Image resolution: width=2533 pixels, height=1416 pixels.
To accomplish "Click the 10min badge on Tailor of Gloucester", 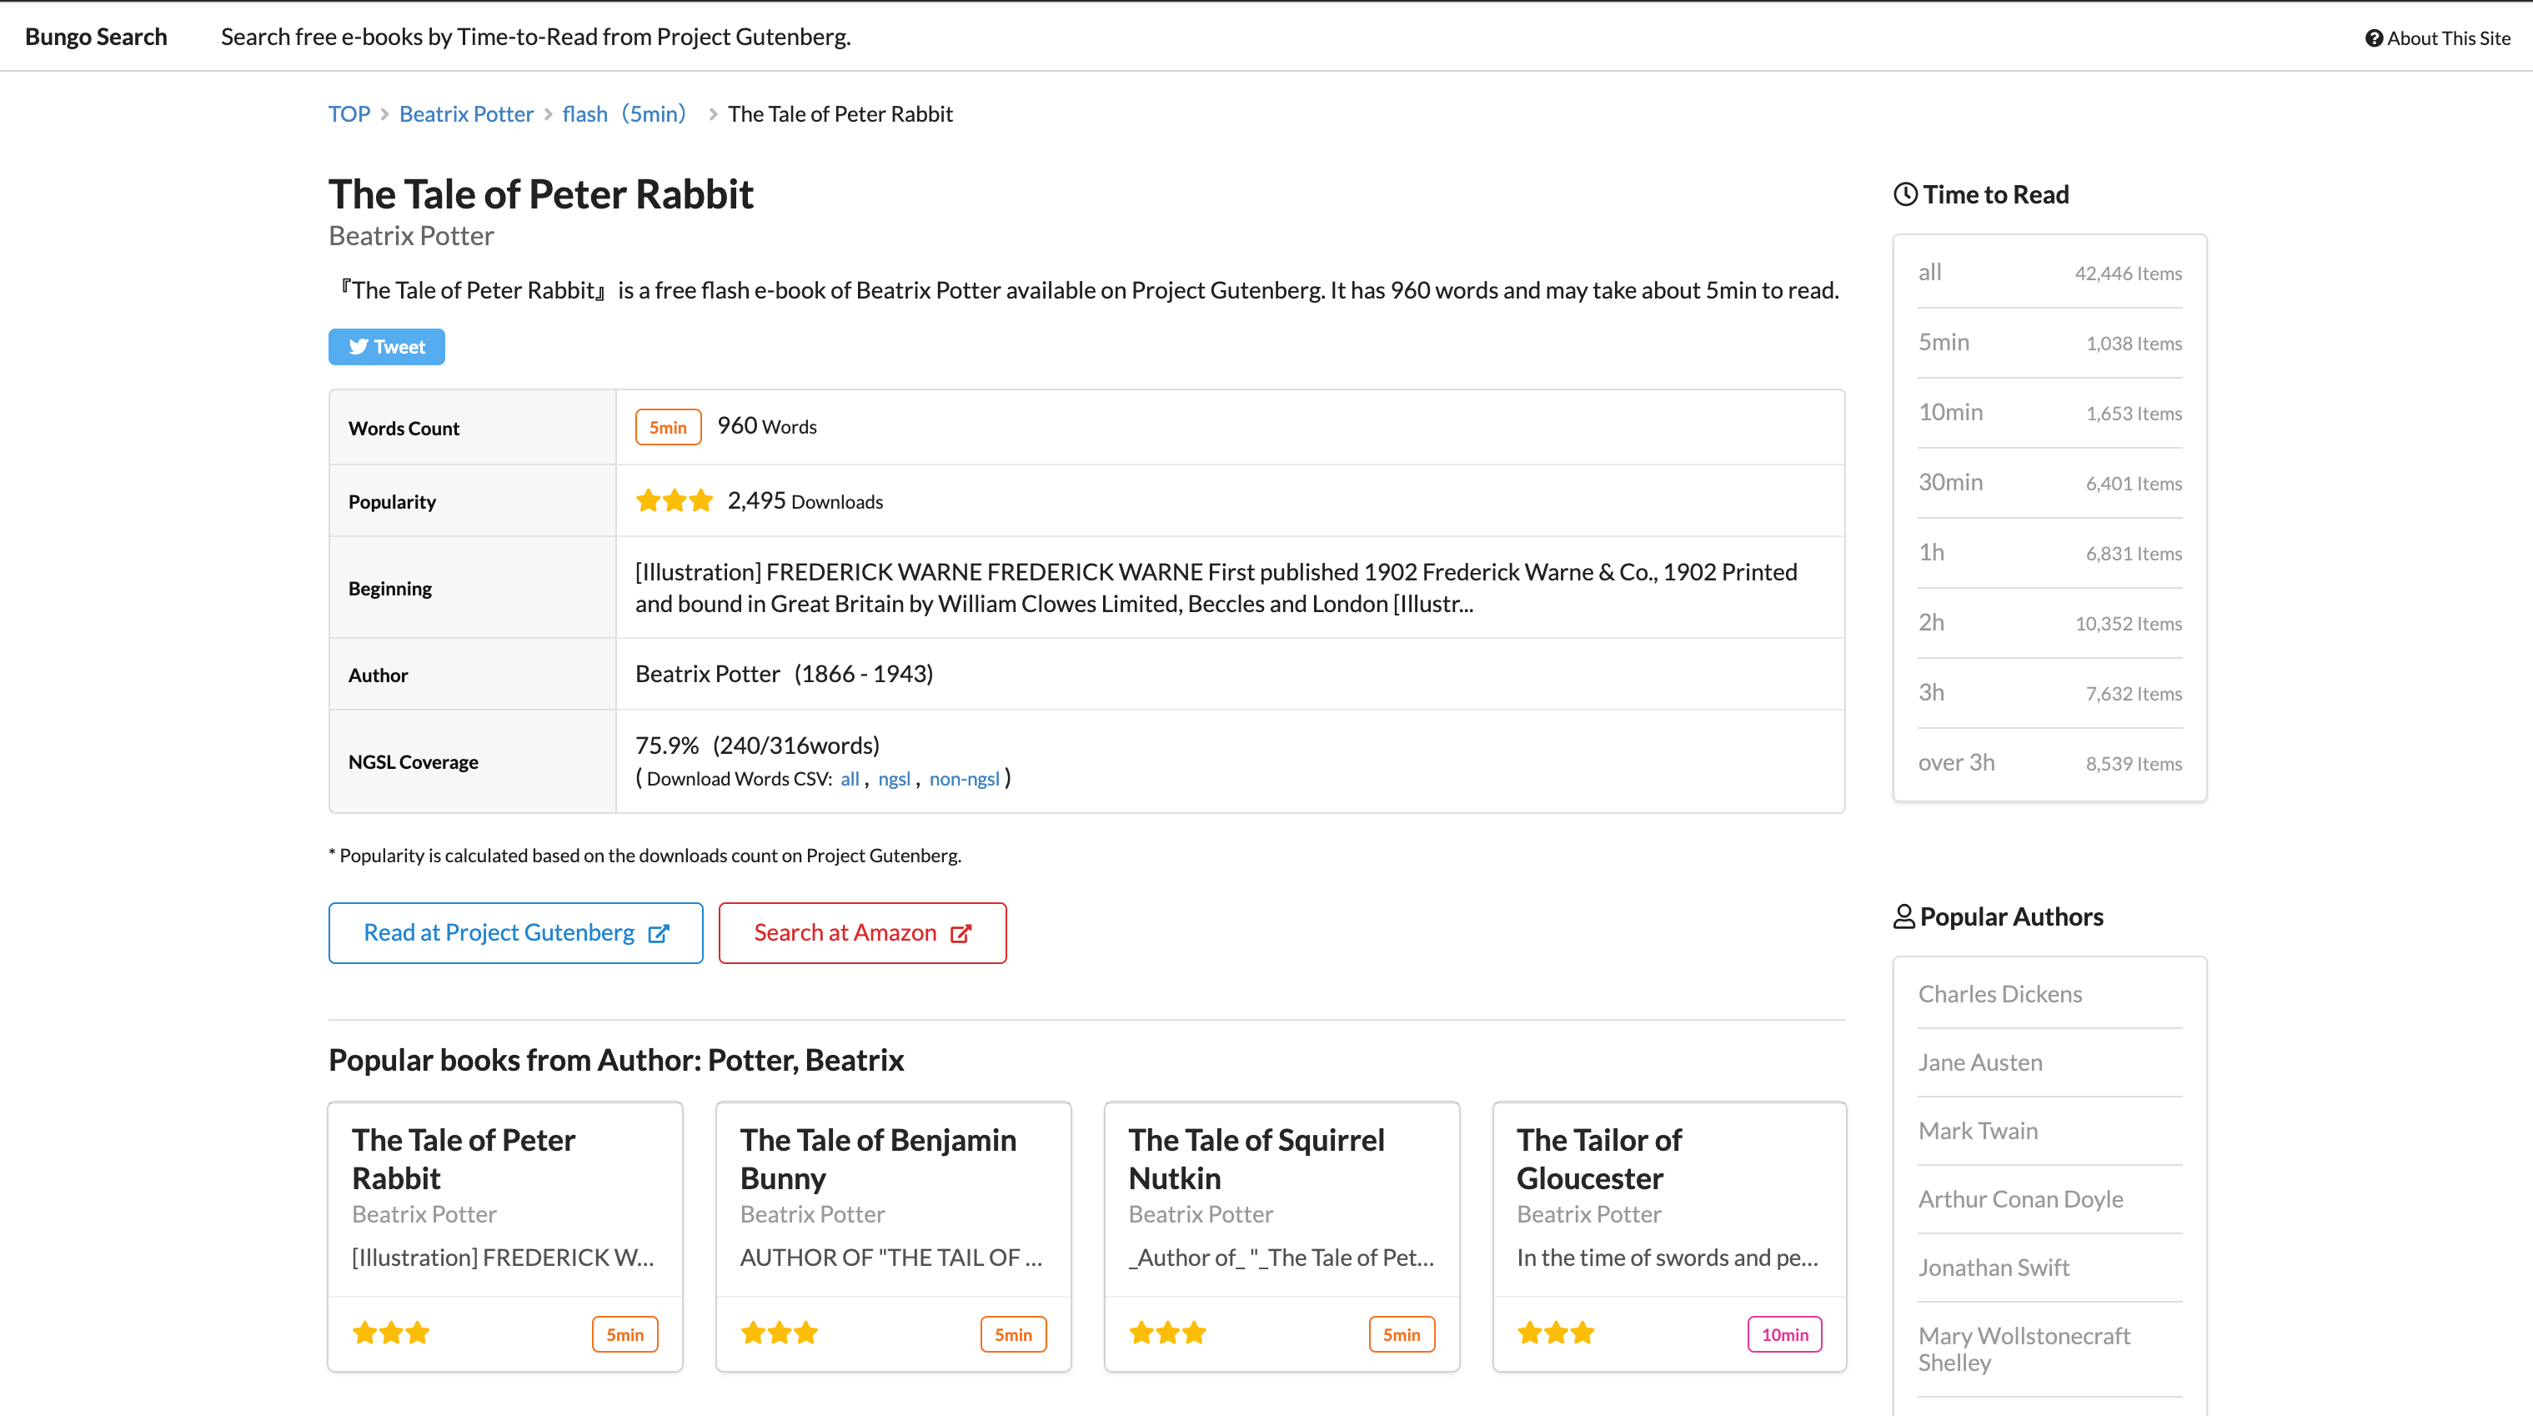I will click(x=1783, y=1334).
